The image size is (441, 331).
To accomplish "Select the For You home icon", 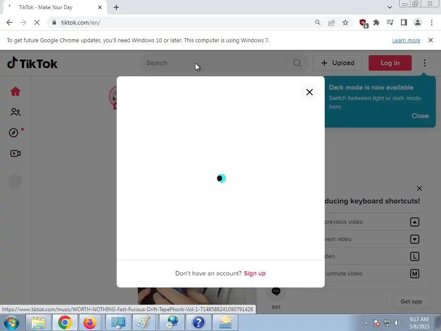I will [x=16, y=91].
